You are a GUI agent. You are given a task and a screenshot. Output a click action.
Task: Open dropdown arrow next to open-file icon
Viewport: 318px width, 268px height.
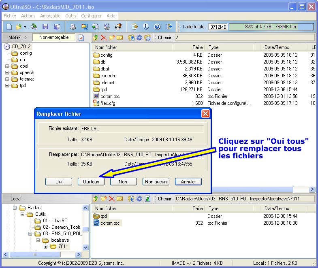[x=25, y=27]
